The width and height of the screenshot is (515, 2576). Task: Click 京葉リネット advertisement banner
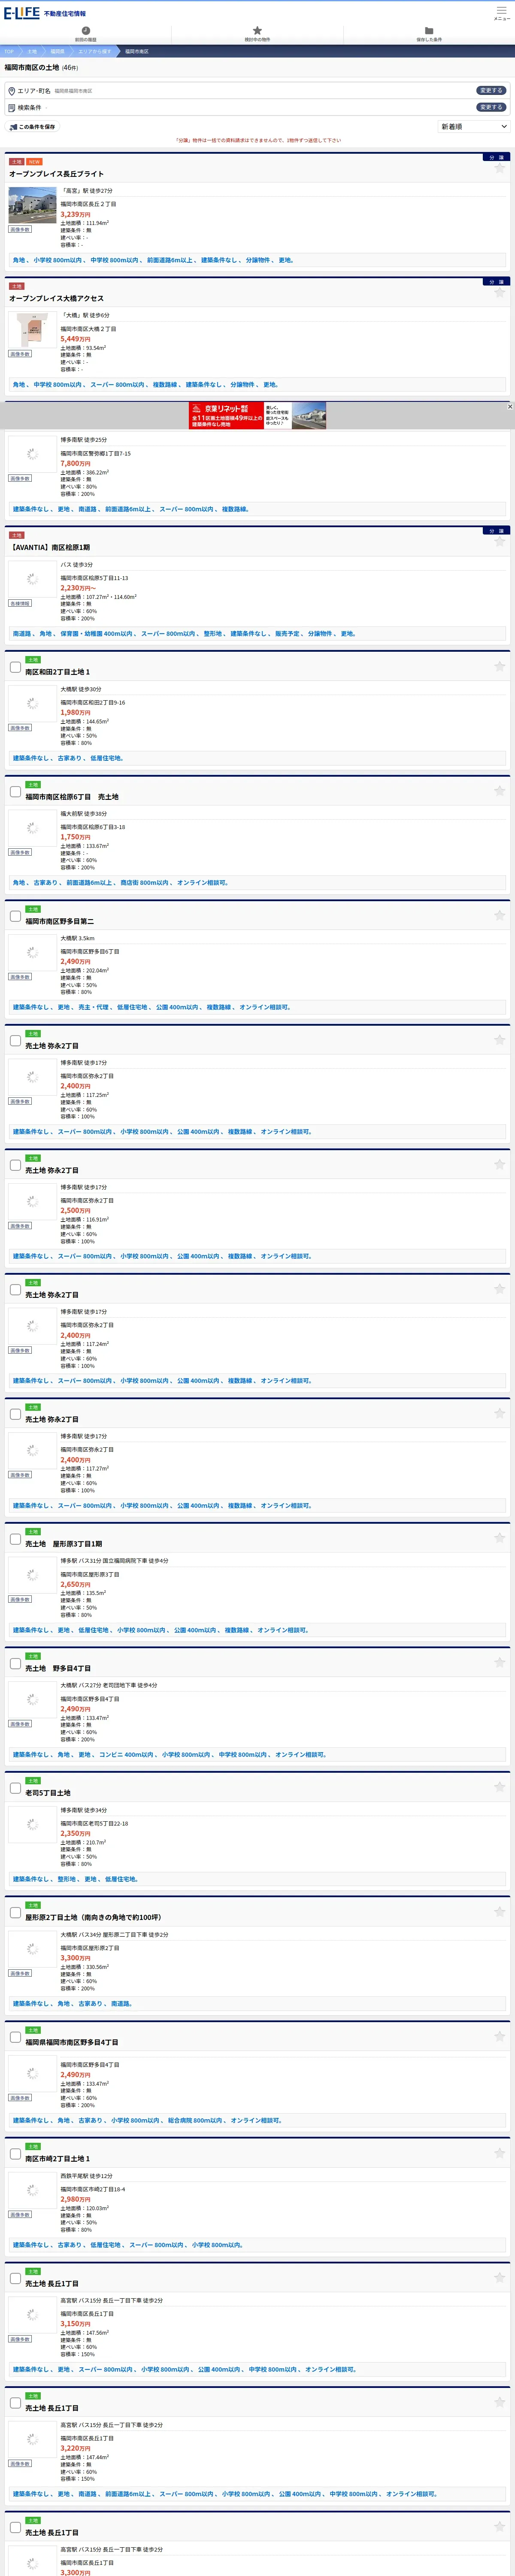(x=257, y=415)
